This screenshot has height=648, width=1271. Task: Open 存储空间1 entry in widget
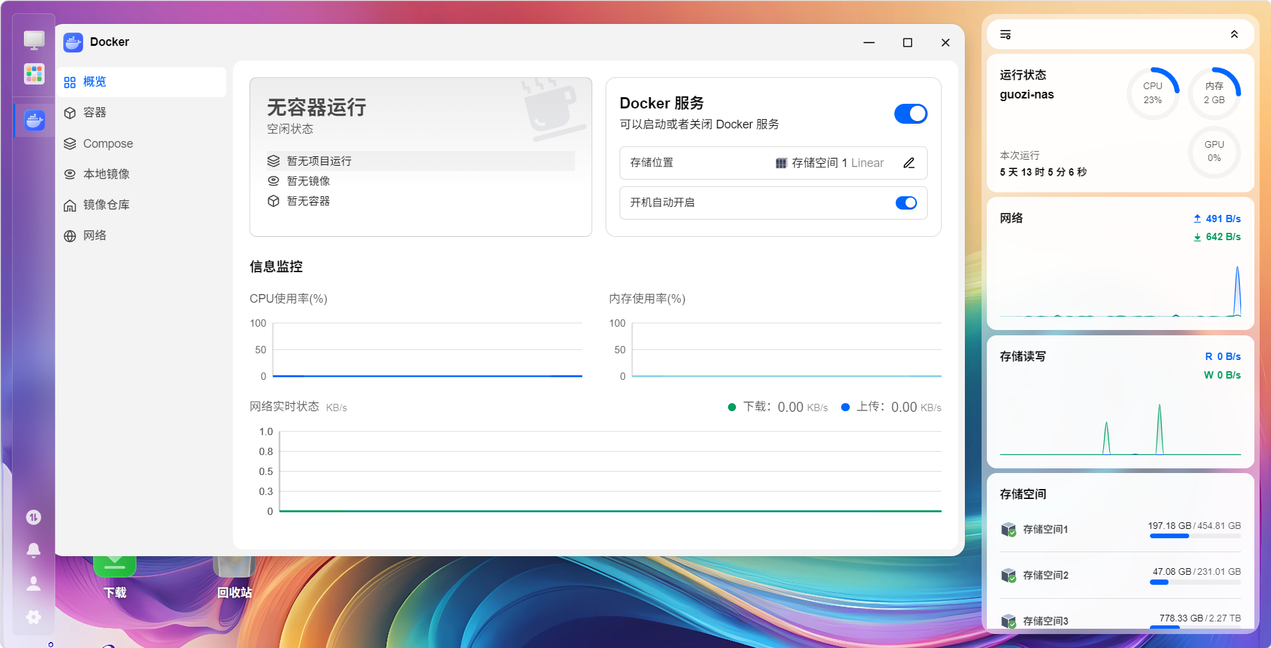pos(1121,530)
